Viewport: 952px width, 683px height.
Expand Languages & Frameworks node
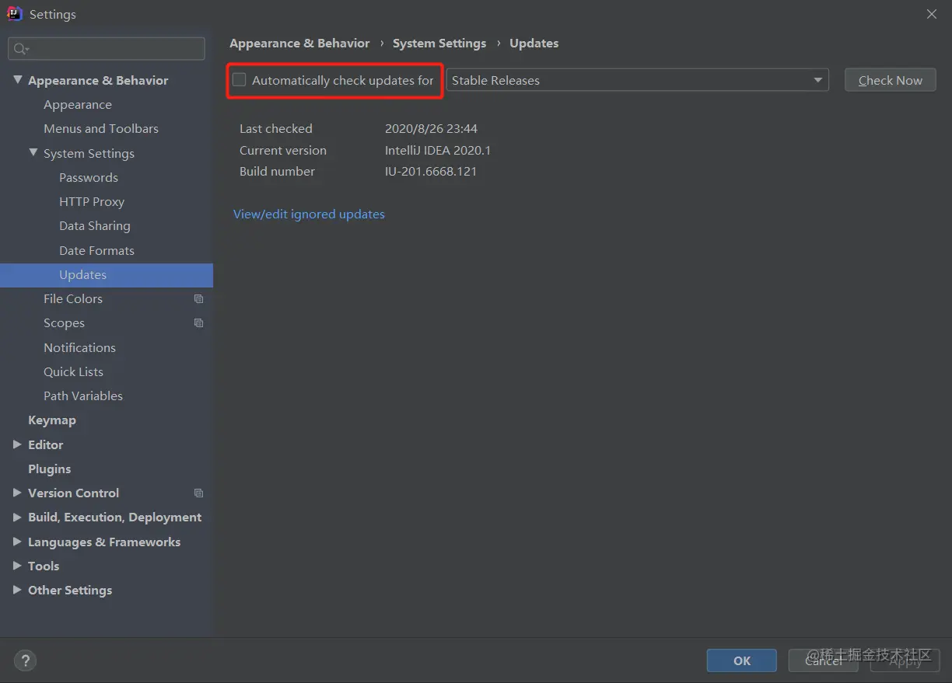click(17, 542)
